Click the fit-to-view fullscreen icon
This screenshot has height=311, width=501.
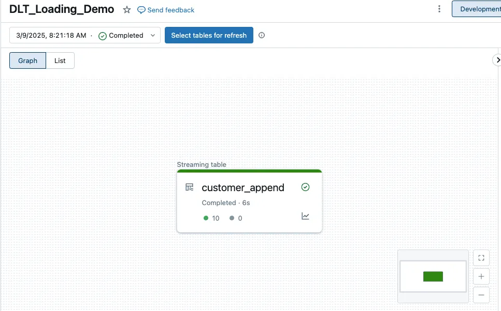coord(481,258)
